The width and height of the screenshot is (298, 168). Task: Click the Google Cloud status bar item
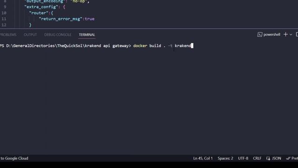coord(14,158)
